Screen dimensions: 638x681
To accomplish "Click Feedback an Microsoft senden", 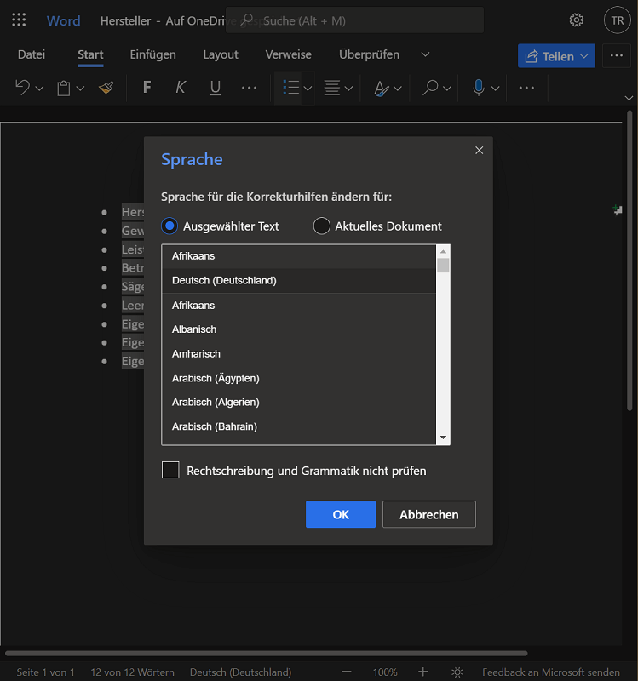I will pyautogui.click(x=550, y=672).
